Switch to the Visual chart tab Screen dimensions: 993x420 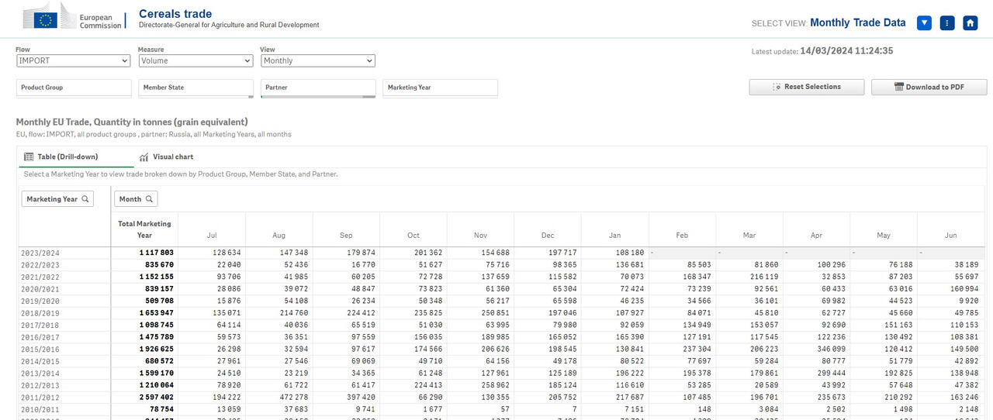pyautogui.click(x=166, y=157)
